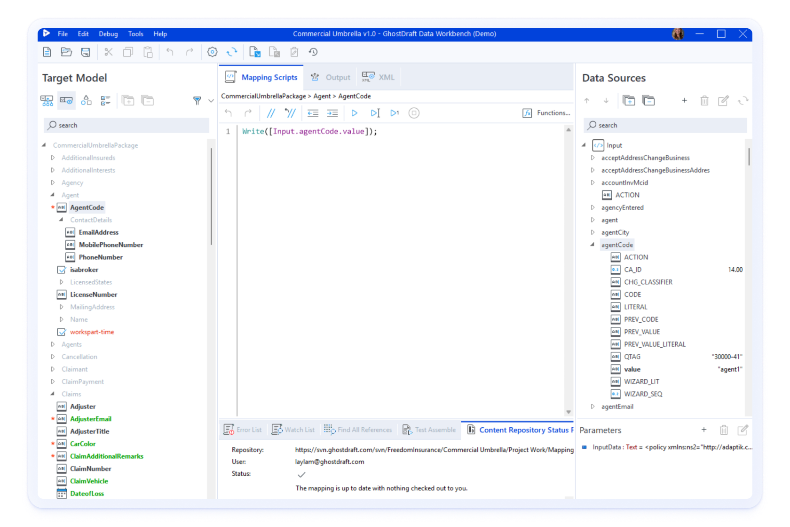Screen dimensions: 790x527
Task: Click Collapse all icon in Target Model
Action: (x=148, y=101)
